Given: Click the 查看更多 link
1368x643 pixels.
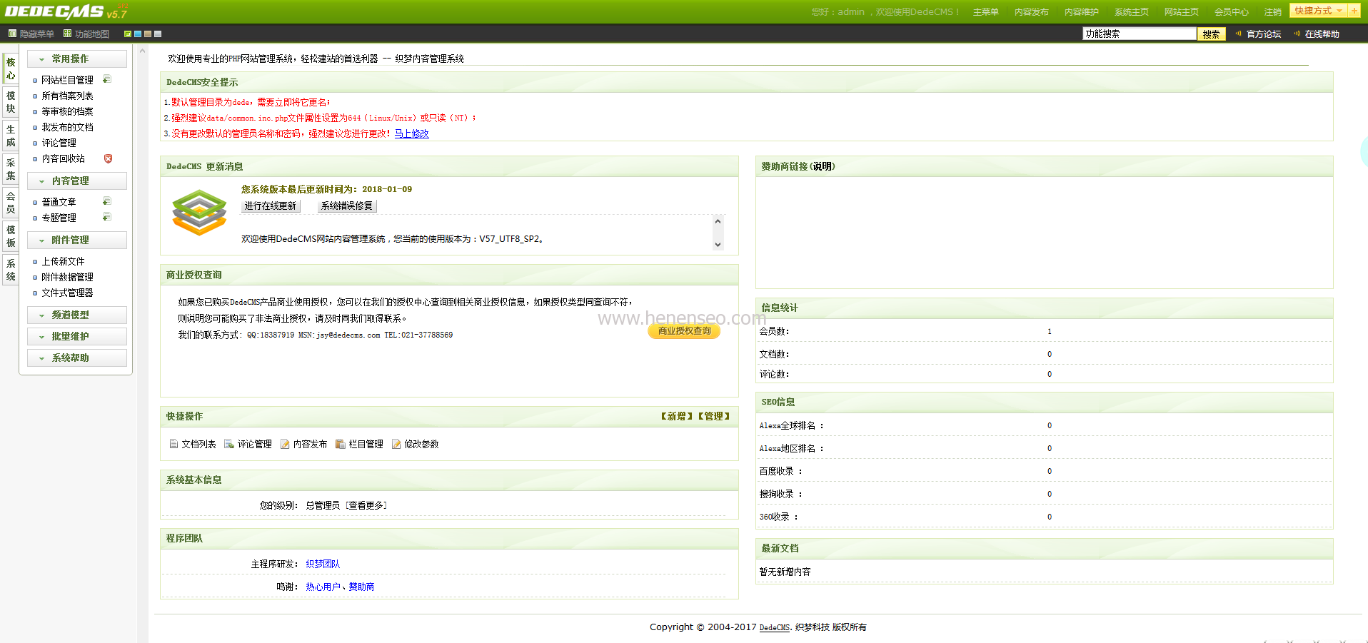Looking at the screenshot, I should tap(366, 505).
